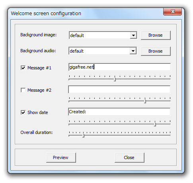
Task: Uncheck the Message #1 checkbox
Action: coord(23,68)
